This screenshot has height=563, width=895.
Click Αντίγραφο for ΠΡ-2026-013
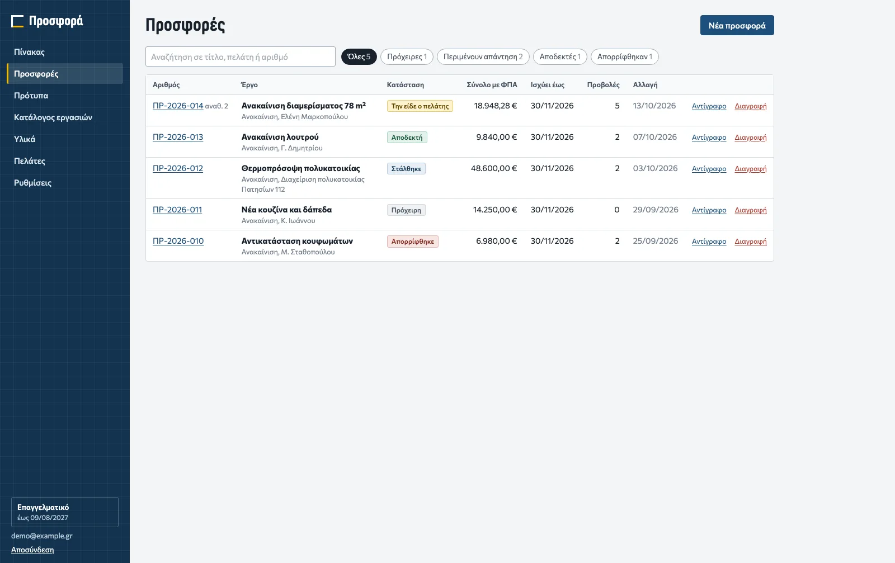pos(709,138)
